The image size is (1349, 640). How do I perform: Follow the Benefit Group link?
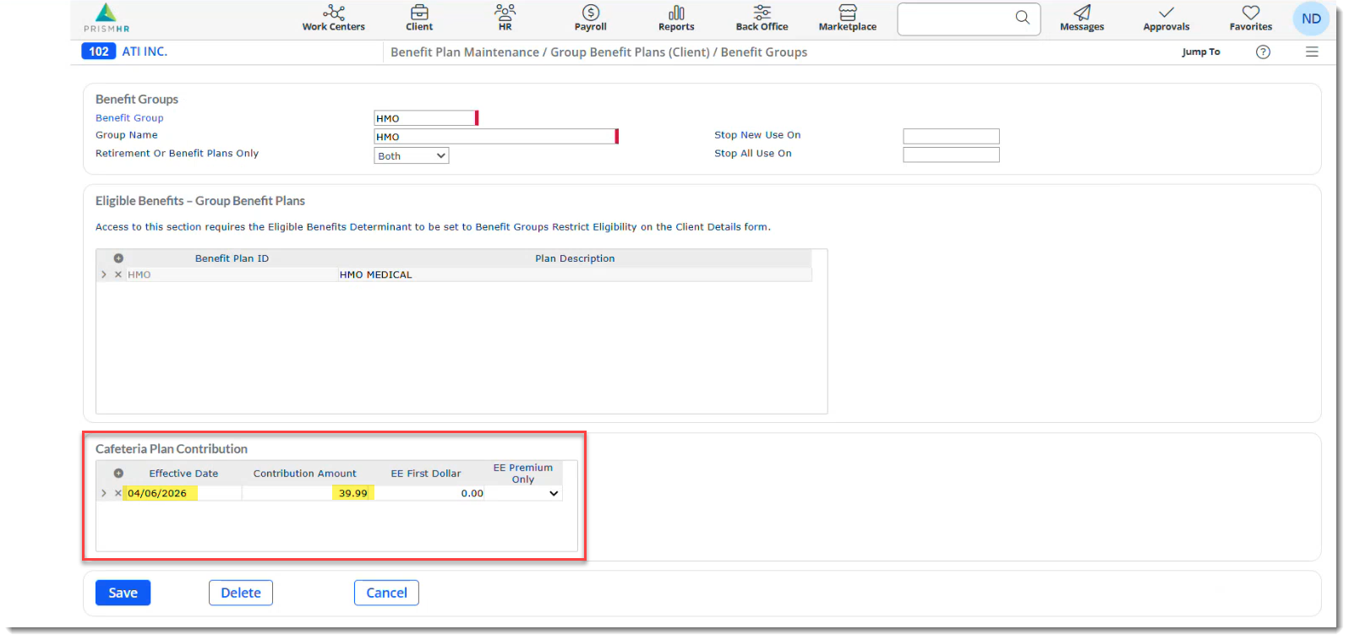[129, 118]
